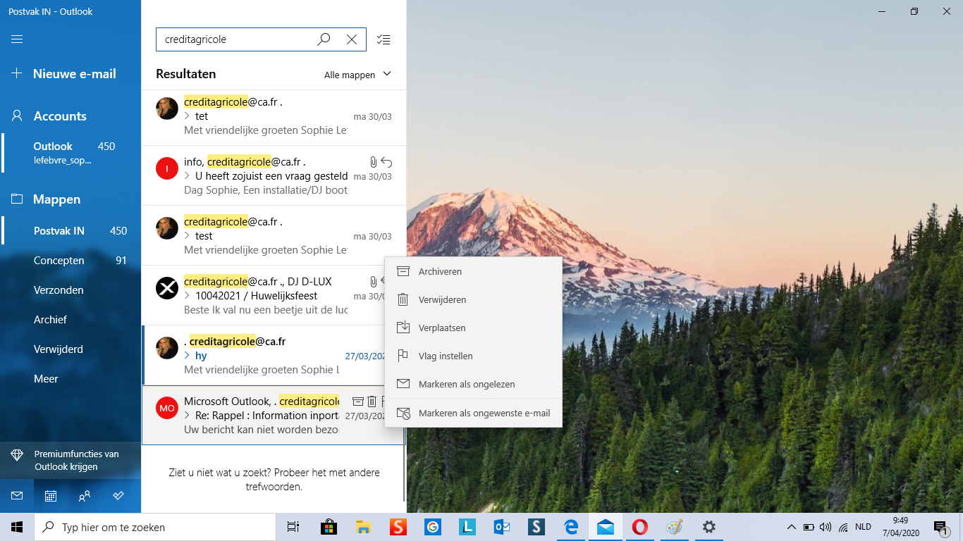
Task: Open the Concepten folder
Action: pyautogui.click(x=70, y=261)
